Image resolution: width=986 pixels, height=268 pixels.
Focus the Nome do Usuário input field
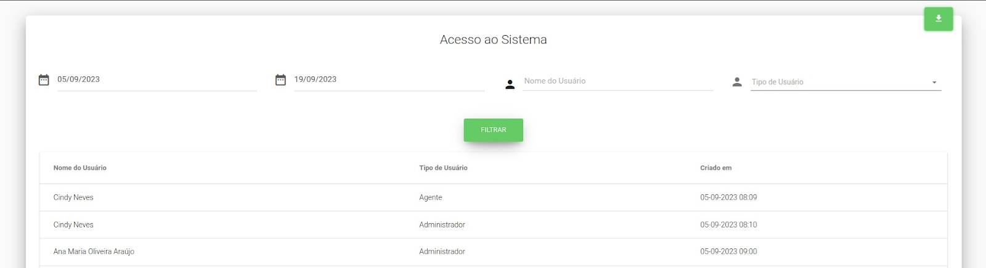(617, 81)
